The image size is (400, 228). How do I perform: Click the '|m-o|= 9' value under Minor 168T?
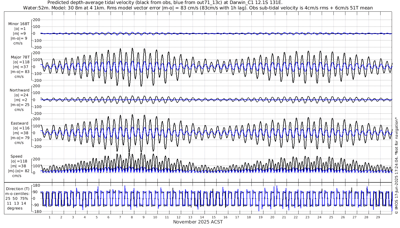click(x=19, y=38)
